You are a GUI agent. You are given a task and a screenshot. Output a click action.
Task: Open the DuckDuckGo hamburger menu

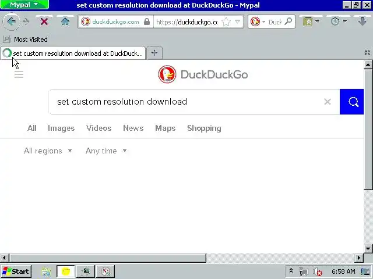tap(19, 75)
